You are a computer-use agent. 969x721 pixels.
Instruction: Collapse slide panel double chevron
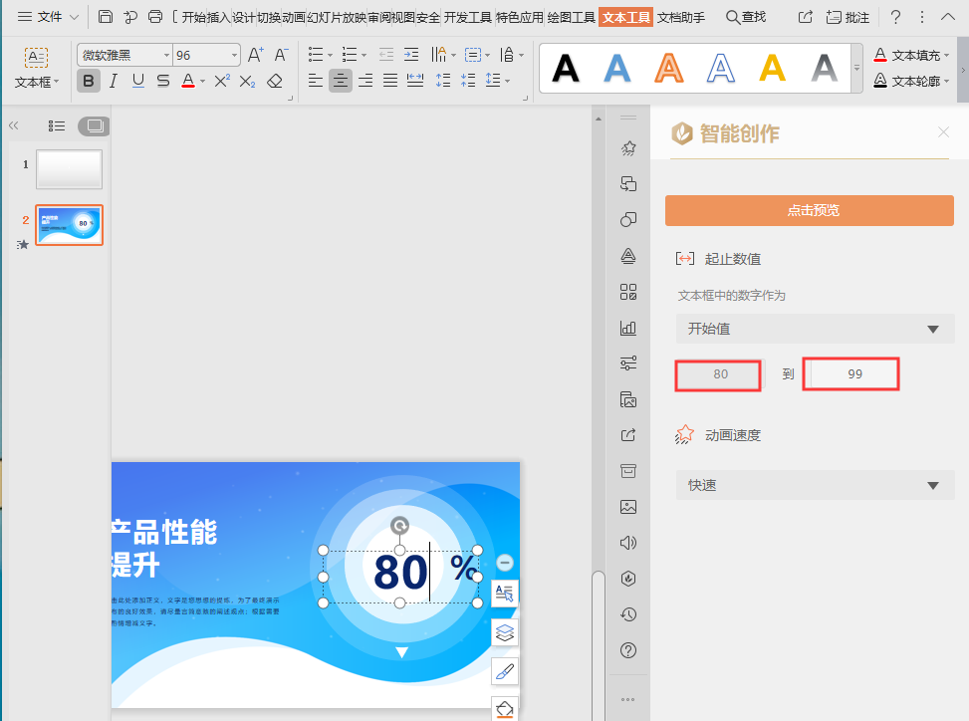click(x=14, y=126)
